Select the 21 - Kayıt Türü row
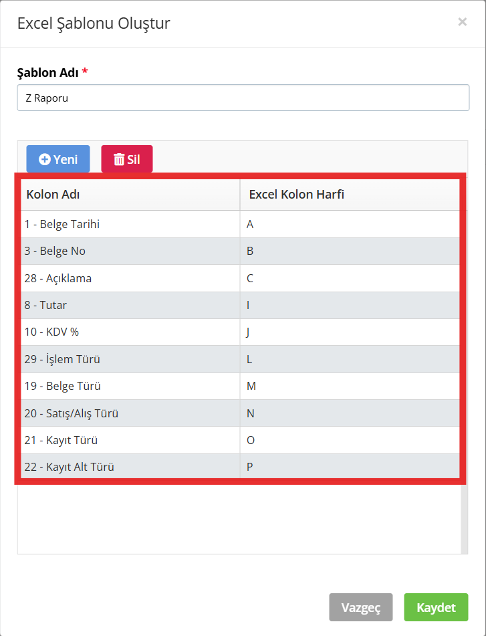Screen dimensions: 486x636 [241, 440]
